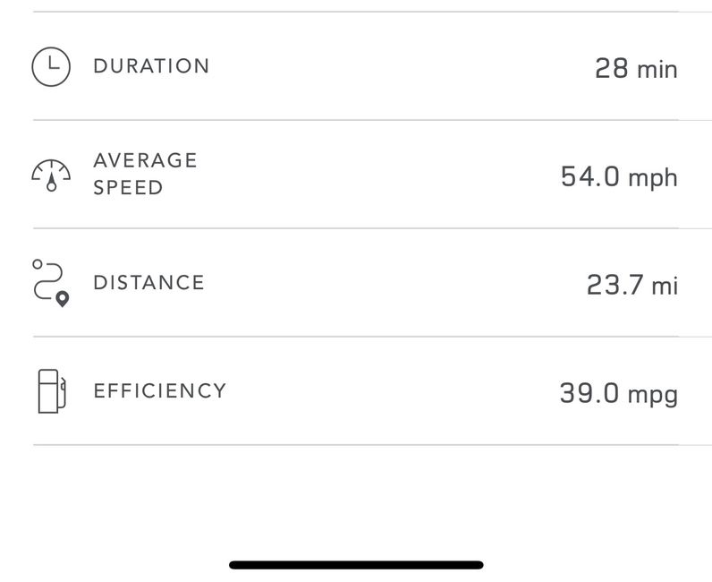Tap the mph unit text
Screen dimensions: 712x582
point(653,178)
